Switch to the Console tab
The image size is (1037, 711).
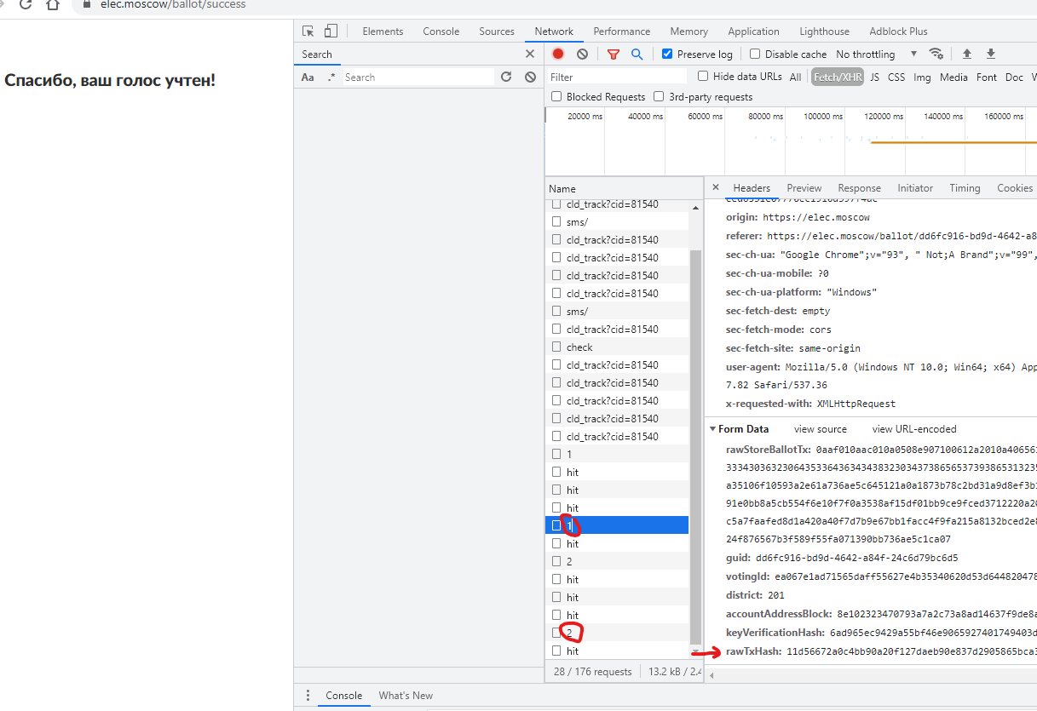pyautogui.click(x=441, y=32)
